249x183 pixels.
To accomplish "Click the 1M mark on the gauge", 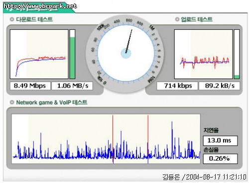I will click(152, 27).
